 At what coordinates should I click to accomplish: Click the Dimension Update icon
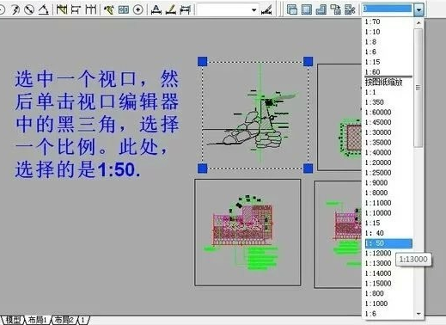click(x=185, y=9)
